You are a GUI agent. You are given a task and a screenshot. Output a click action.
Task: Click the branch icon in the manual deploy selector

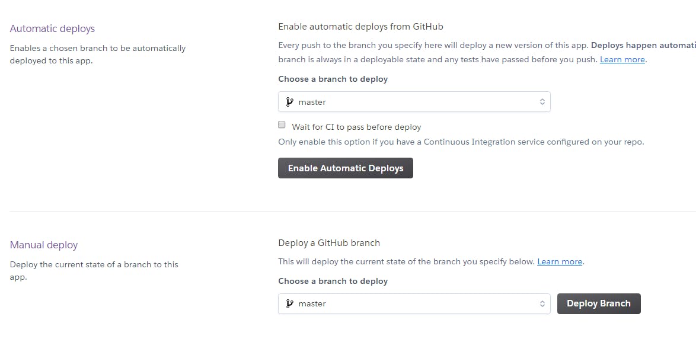289,303
